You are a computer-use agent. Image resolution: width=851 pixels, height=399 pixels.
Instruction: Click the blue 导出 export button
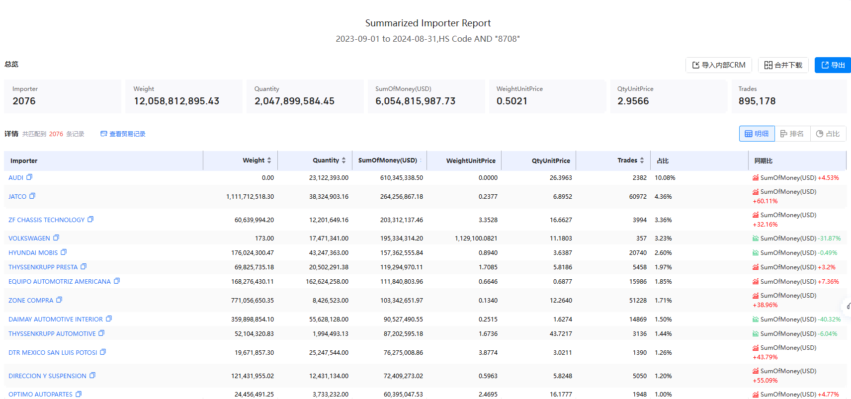[833, 65]
